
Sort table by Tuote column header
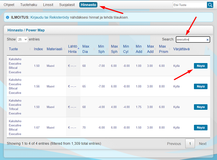(x=14, y=49)
